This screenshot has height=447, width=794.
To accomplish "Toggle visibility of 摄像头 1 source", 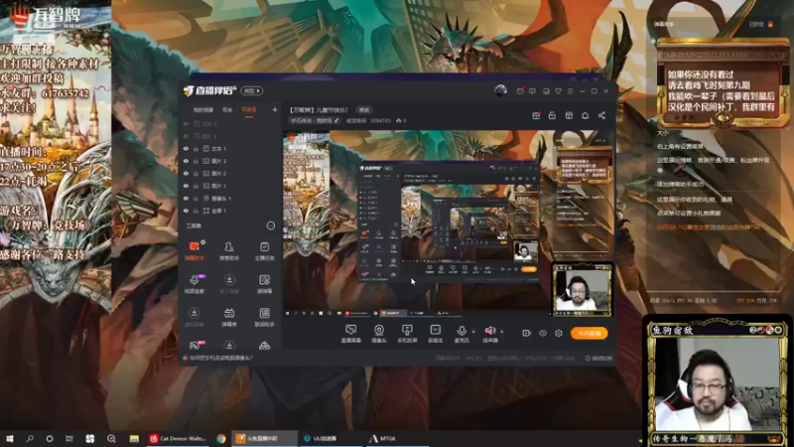I will [186, 199].
